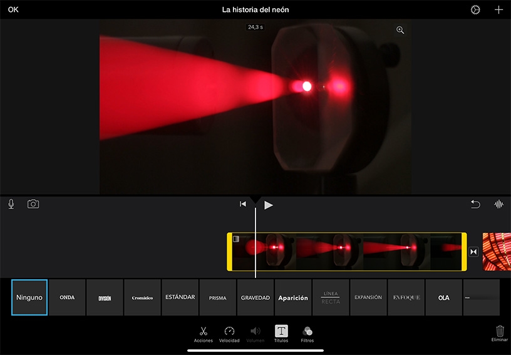
Task: Select the selected laser clip in timeline
Action: click(x=347, y=252)
